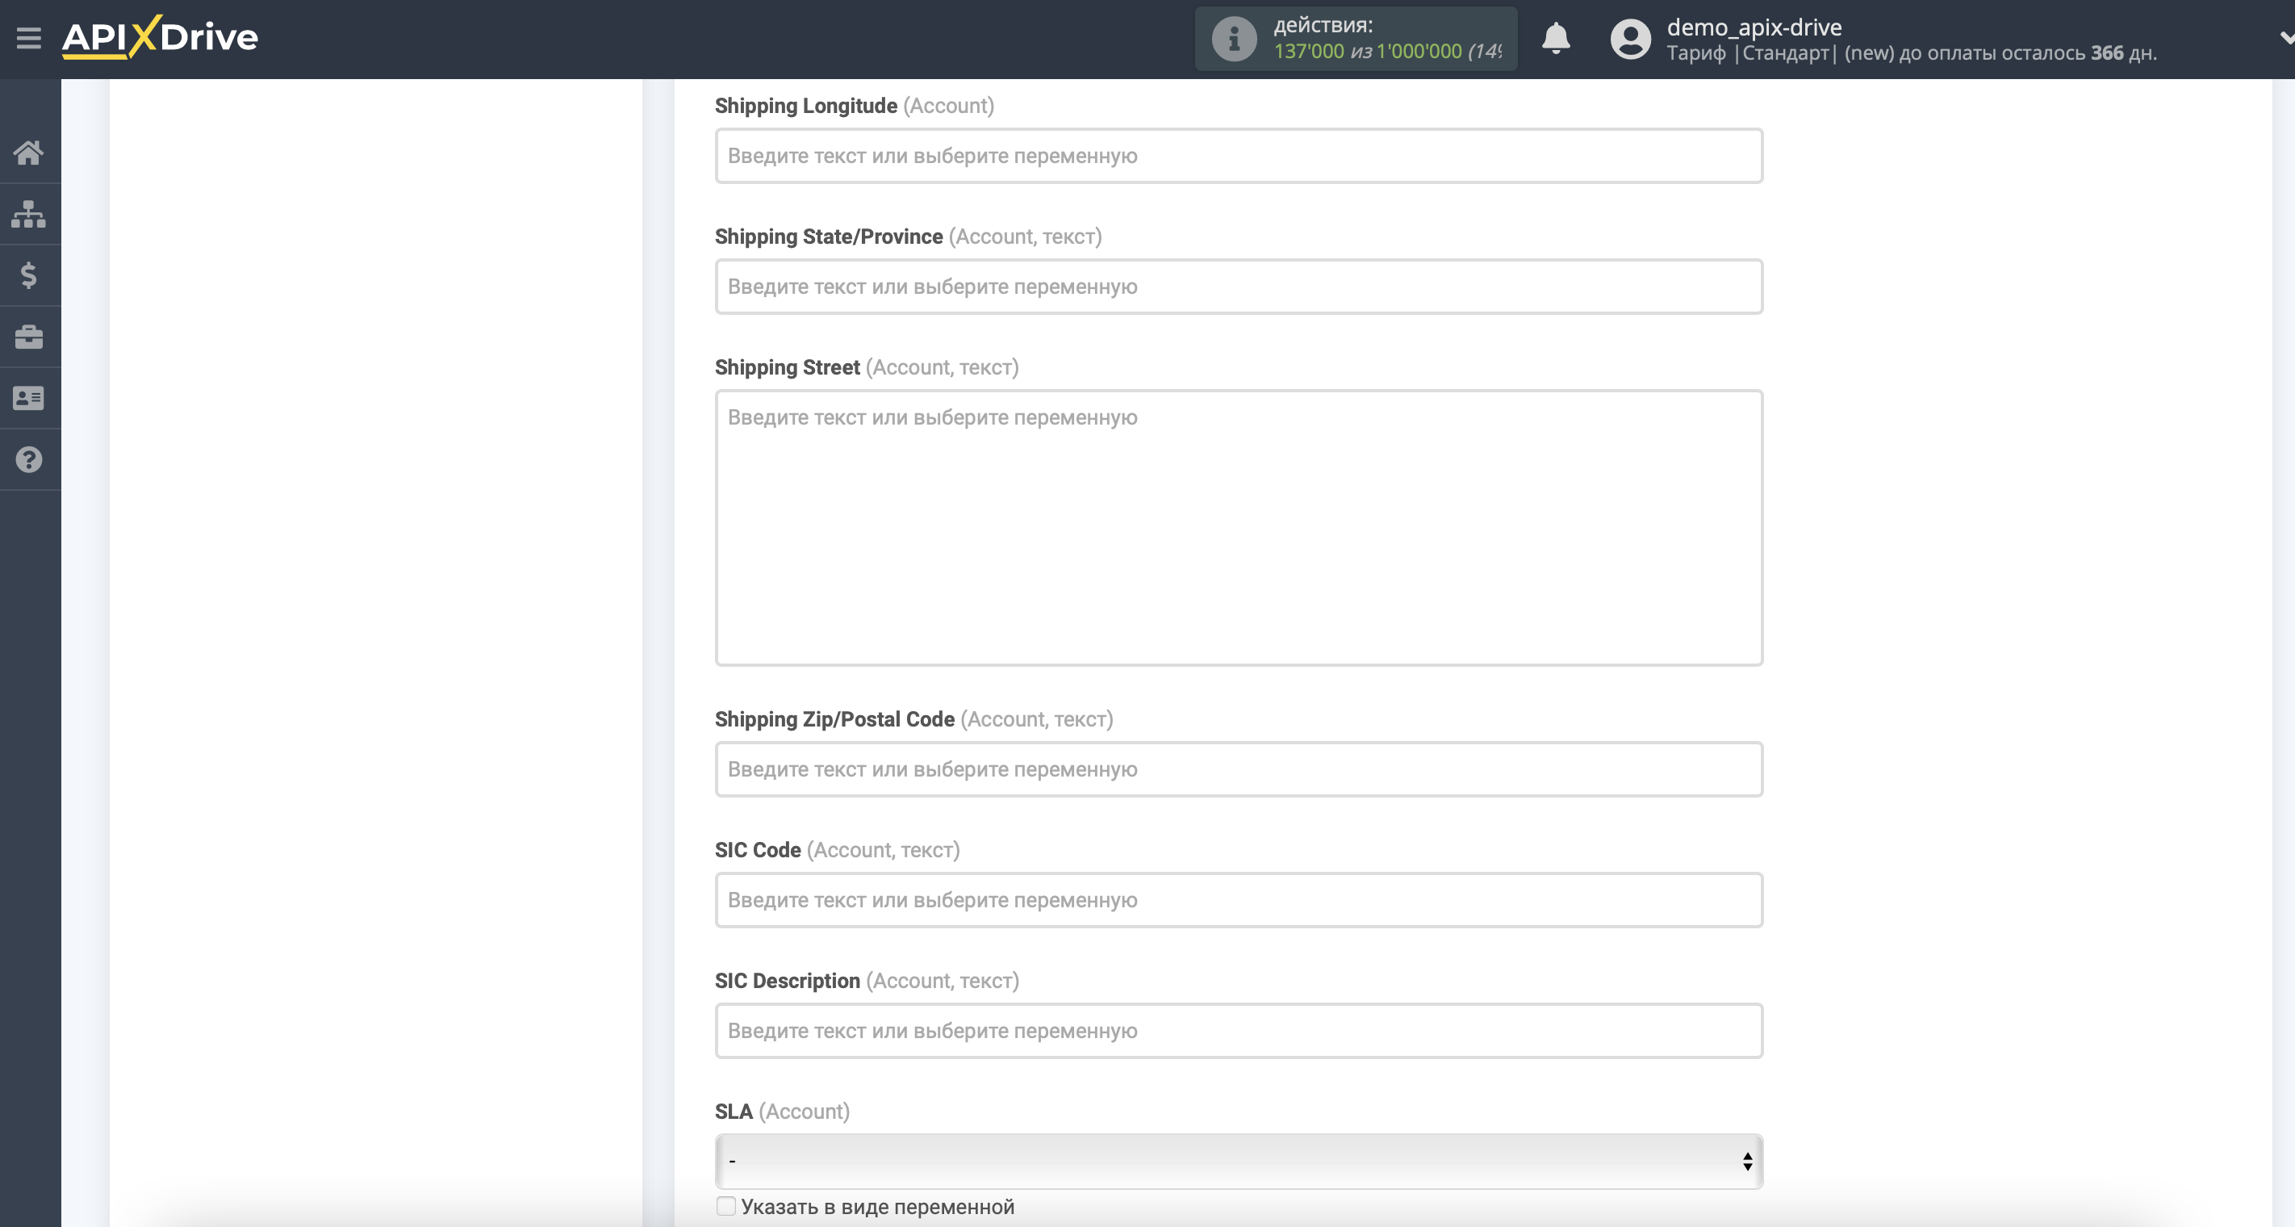Screen dimensions: 2295x1227
Task: Open demo_apix-drive account name
Action: pos(1754,27)
